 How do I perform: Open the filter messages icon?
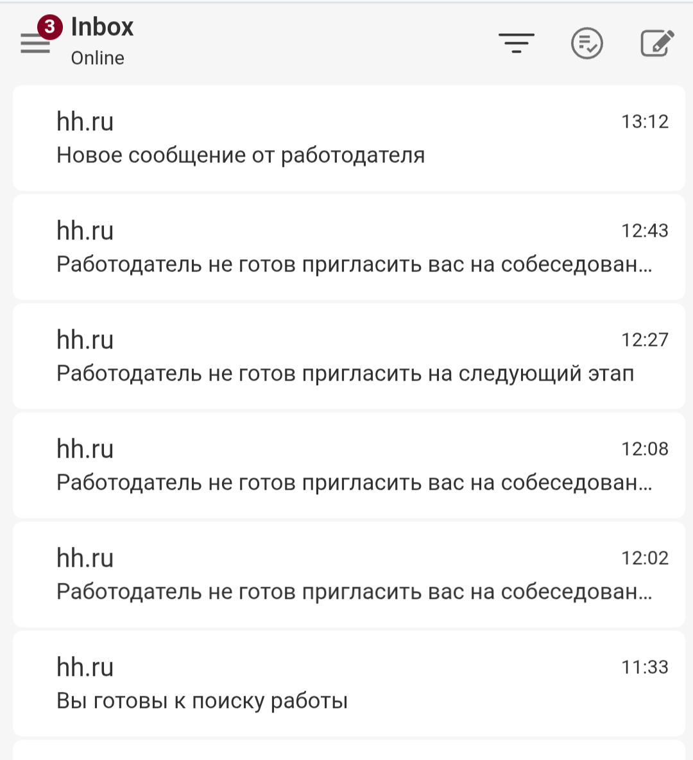[x=517, y=44]
